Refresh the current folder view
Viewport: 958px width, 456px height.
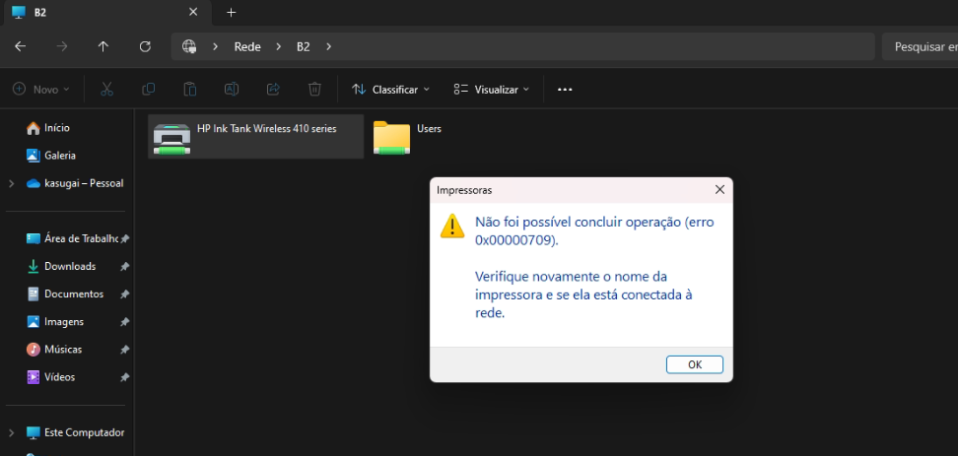click(x=145, y=46)
